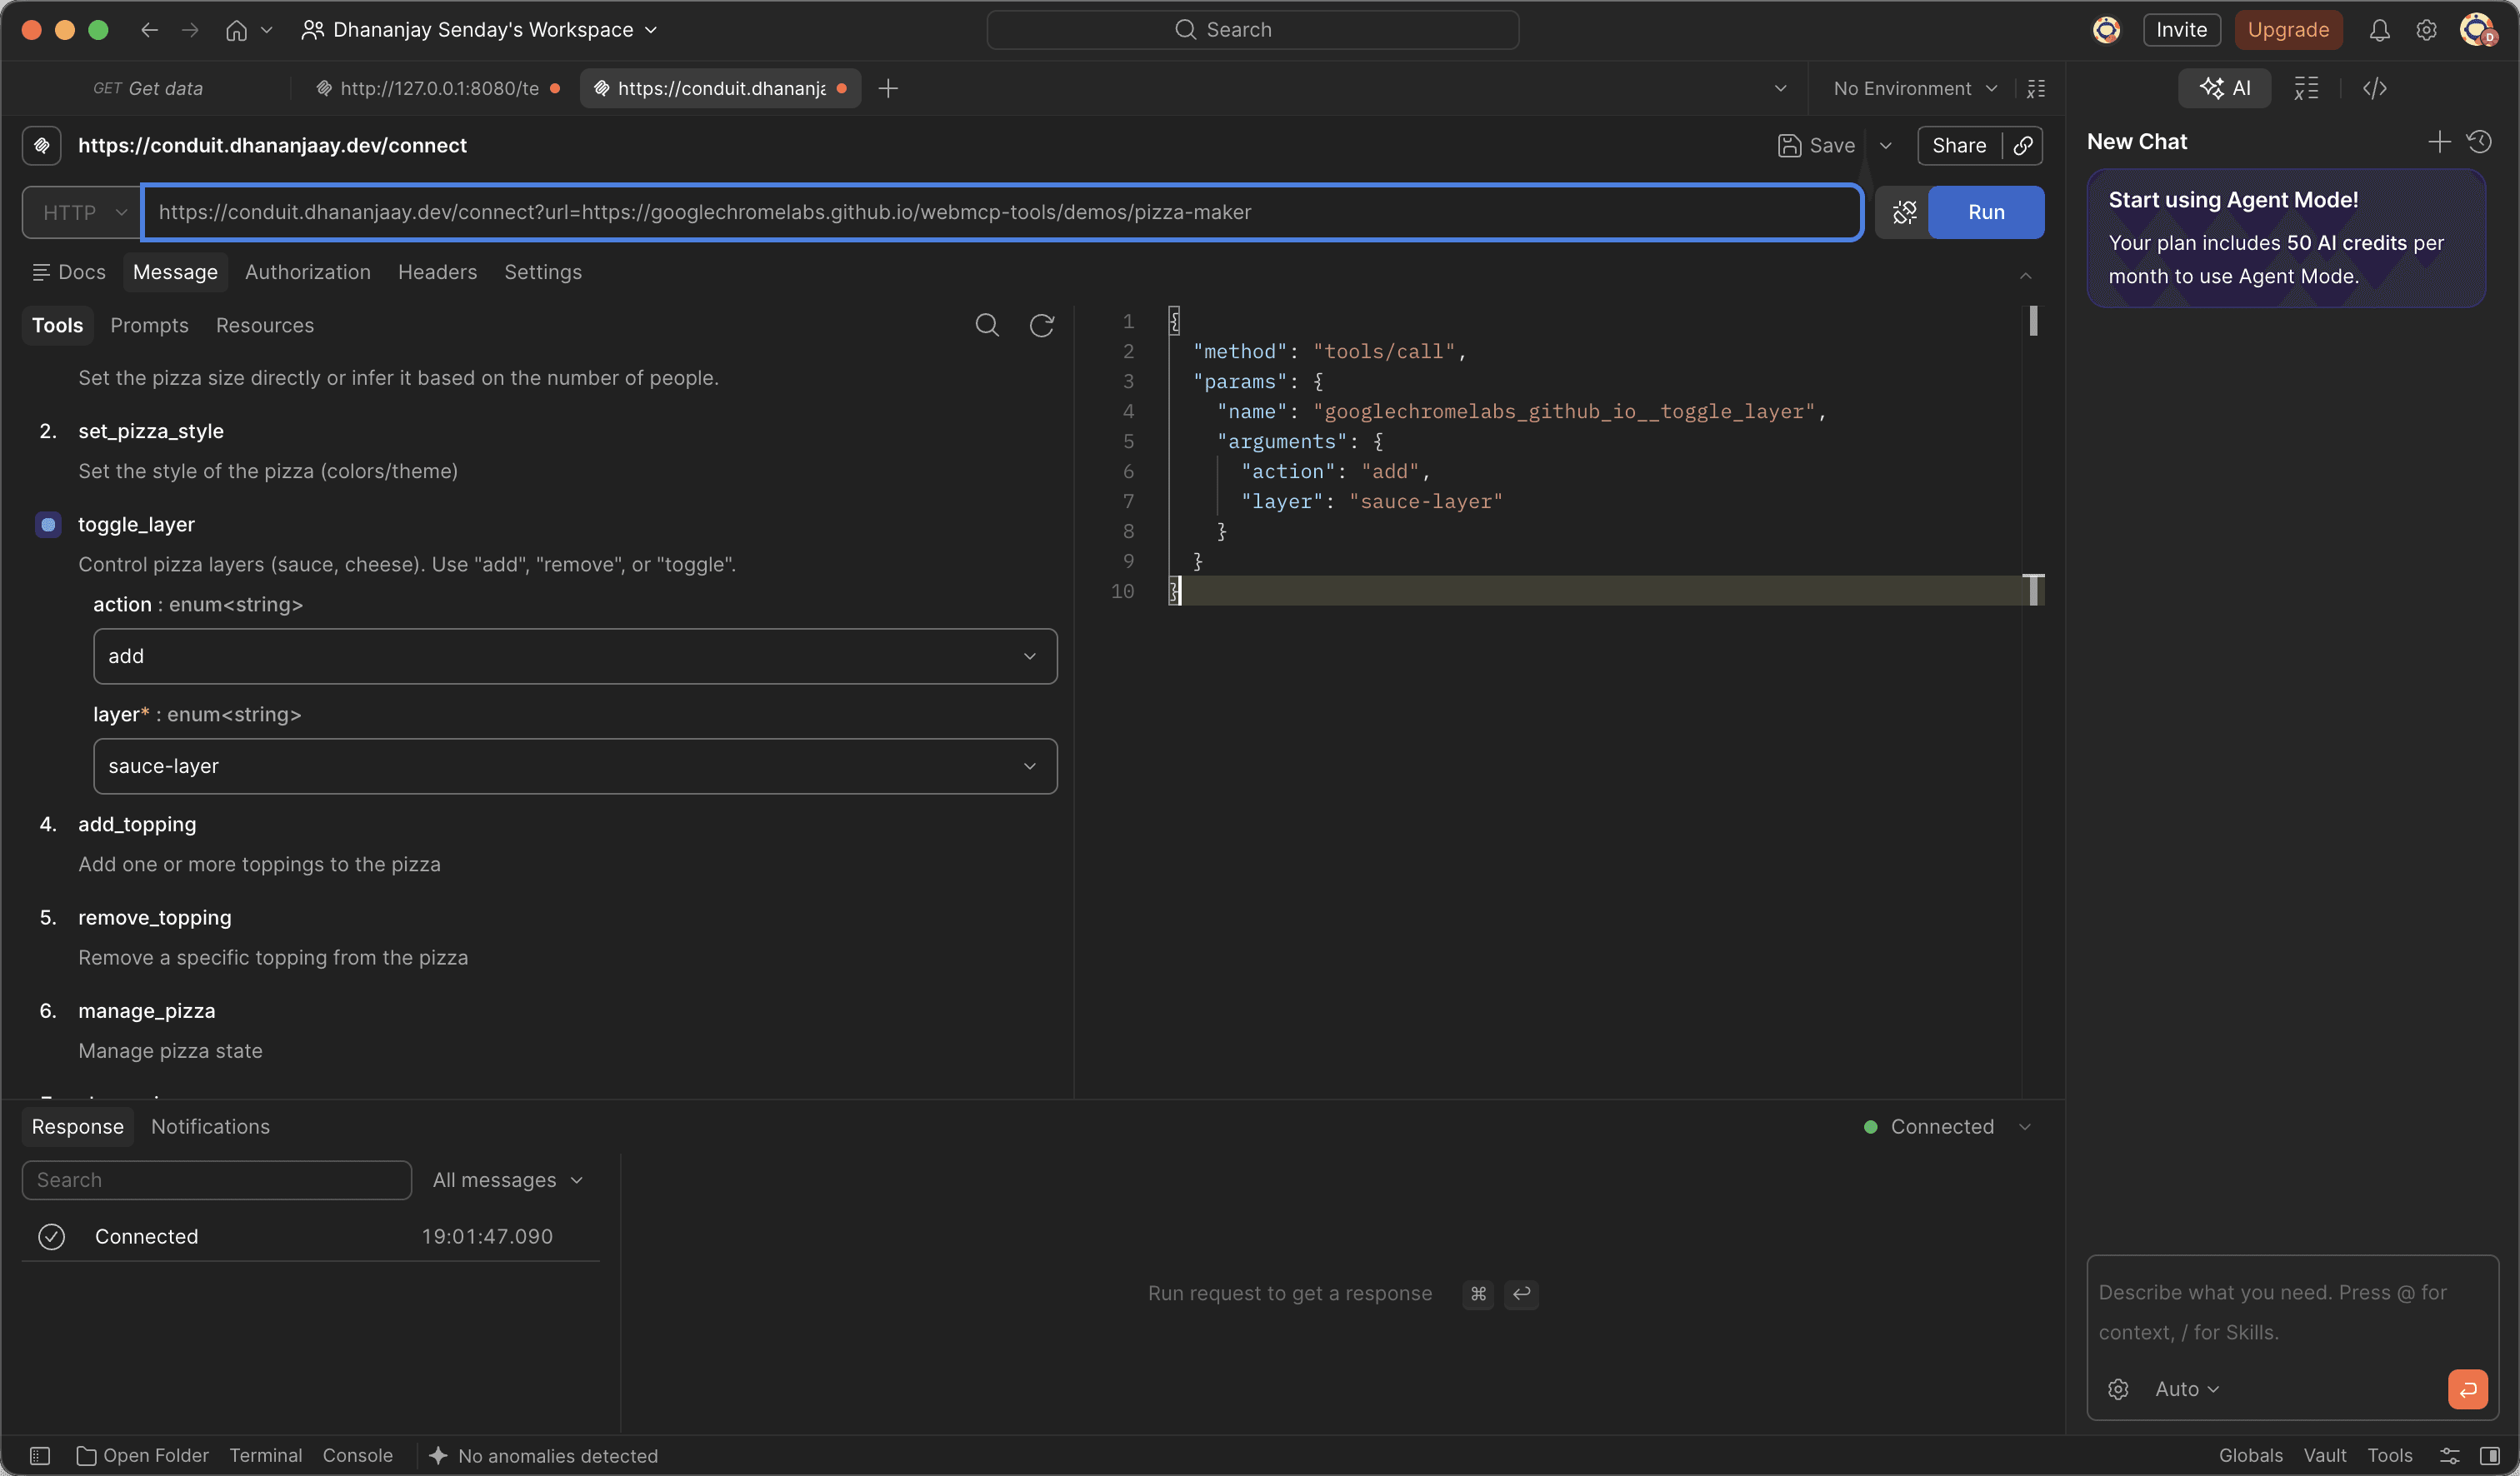This screenshot has height=1476, width=2520.
Task: Start a new chat with the plus icon
Action: [2439, 142]
